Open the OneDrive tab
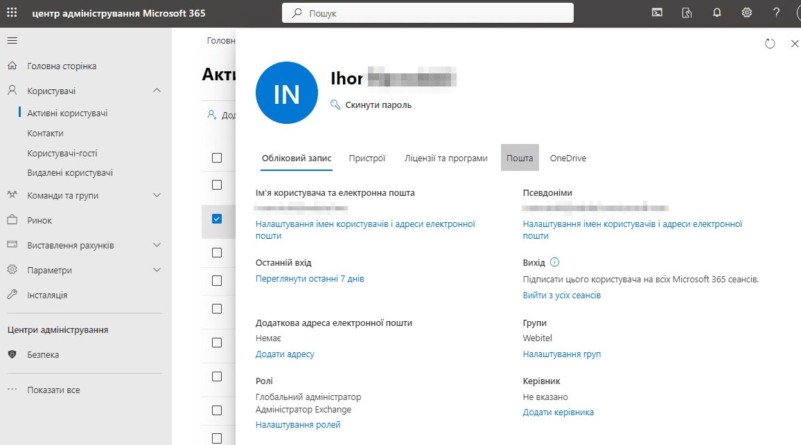This screenshot has height=445, width=801. [568, 158]
